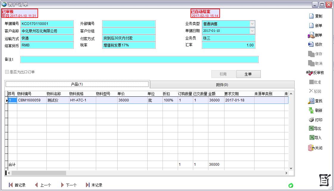This screenshot has height=191, width=334.
Task: Export to Excel using 导出
Action: [311, 129]
